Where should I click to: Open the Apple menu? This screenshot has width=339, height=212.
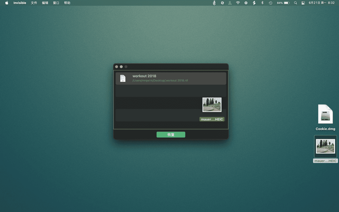pyautogui.click(x=7, y=3)
